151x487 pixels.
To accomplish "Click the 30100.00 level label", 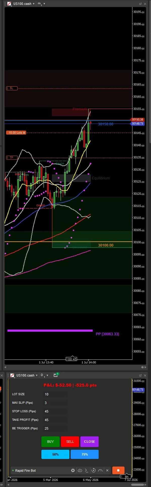I will tap(106, 245).
